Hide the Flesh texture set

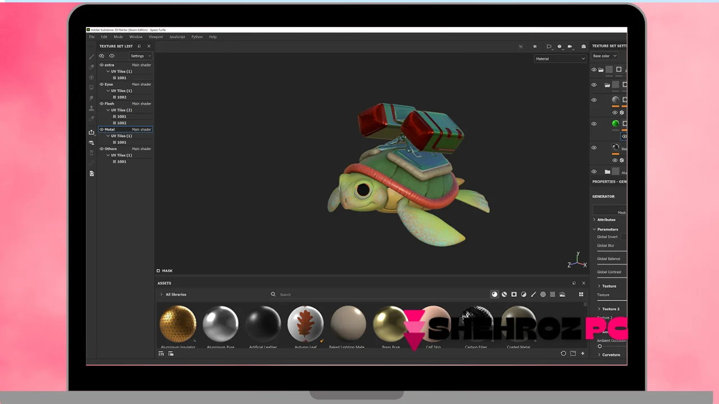pos(102,103)
